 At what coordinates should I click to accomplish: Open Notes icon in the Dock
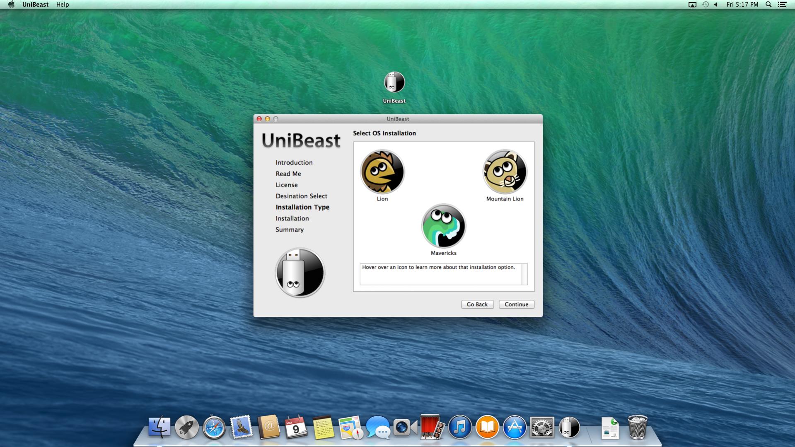click(323, 427)
